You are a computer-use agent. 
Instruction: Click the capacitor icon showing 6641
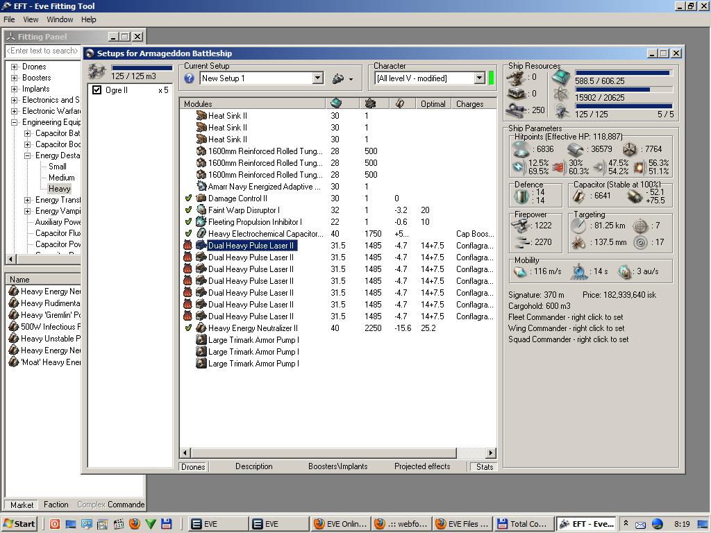[579, 196]
